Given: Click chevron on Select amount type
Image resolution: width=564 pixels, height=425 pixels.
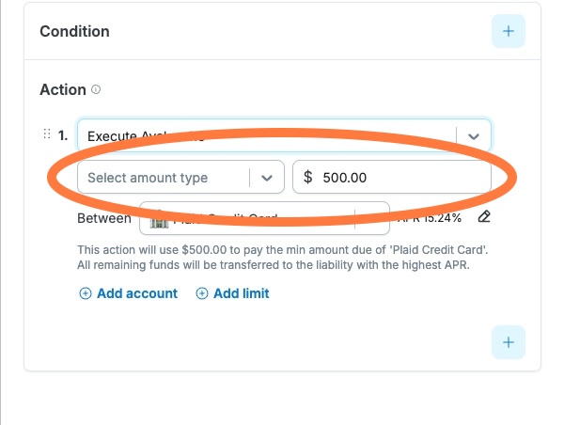Looking at the screenshot, I should coord(267,178).
